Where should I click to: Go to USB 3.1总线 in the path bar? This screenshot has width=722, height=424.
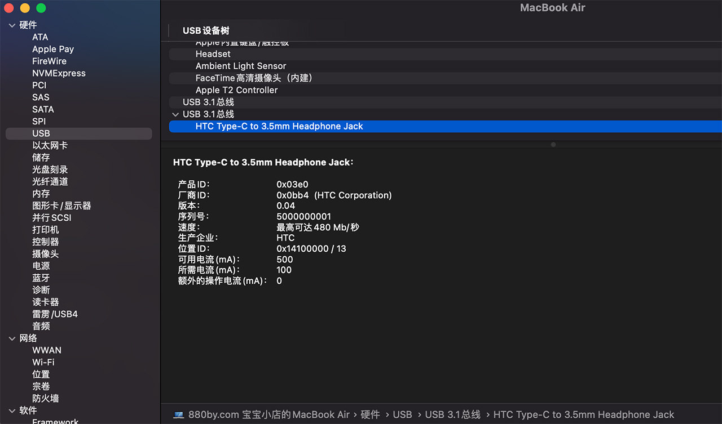coord(452,415)
